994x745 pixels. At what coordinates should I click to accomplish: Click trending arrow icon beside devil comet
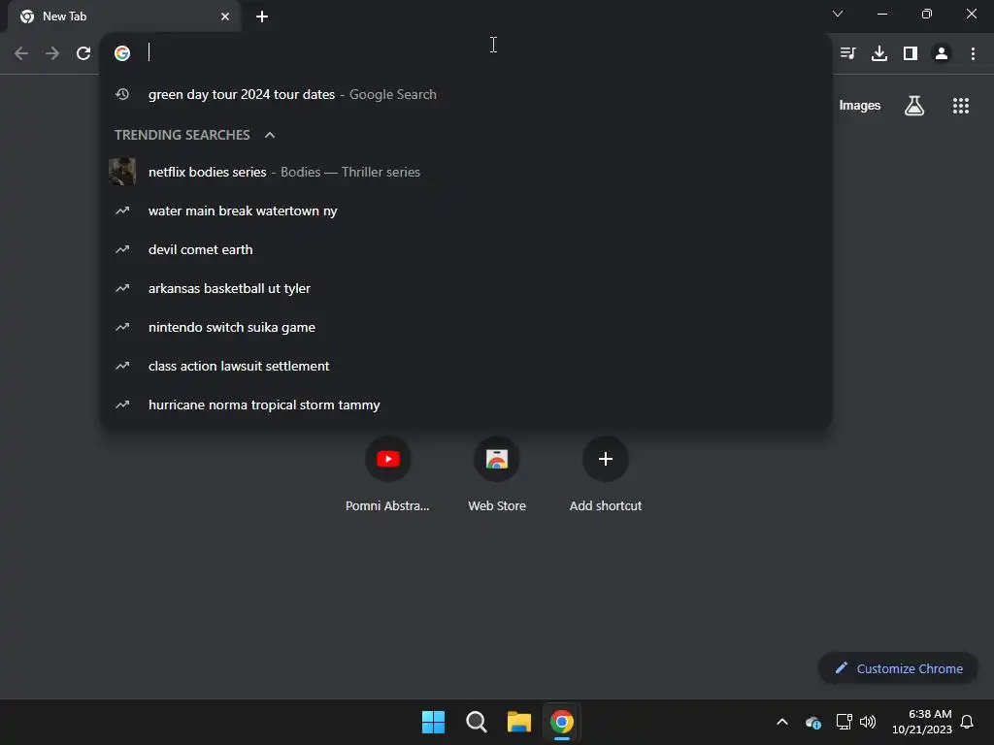(x=122, y=249)
